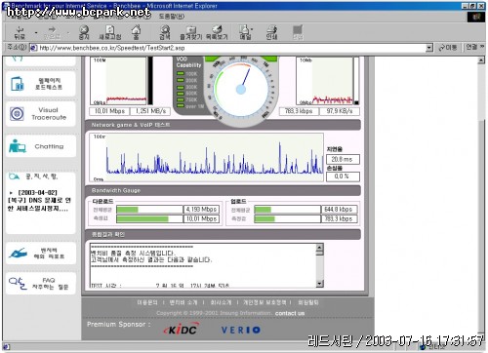The width and height of the screenshot is (488, 353).
Task: Click the Refresh page toolbar icon
Action: point(110,32)
